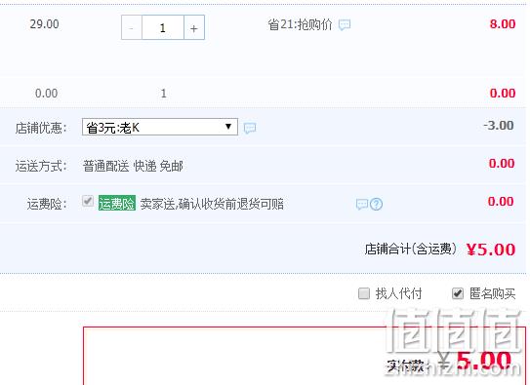The image size is (530, 385).
Task: Click 卖家送,确认收货前退货可赔 description
Action: 212,204
